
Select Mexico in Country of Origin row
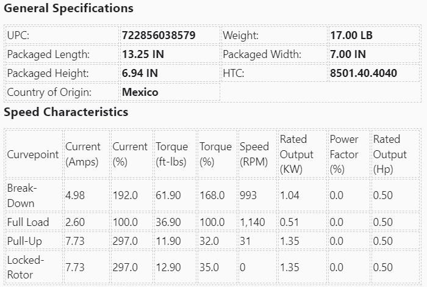140,92
